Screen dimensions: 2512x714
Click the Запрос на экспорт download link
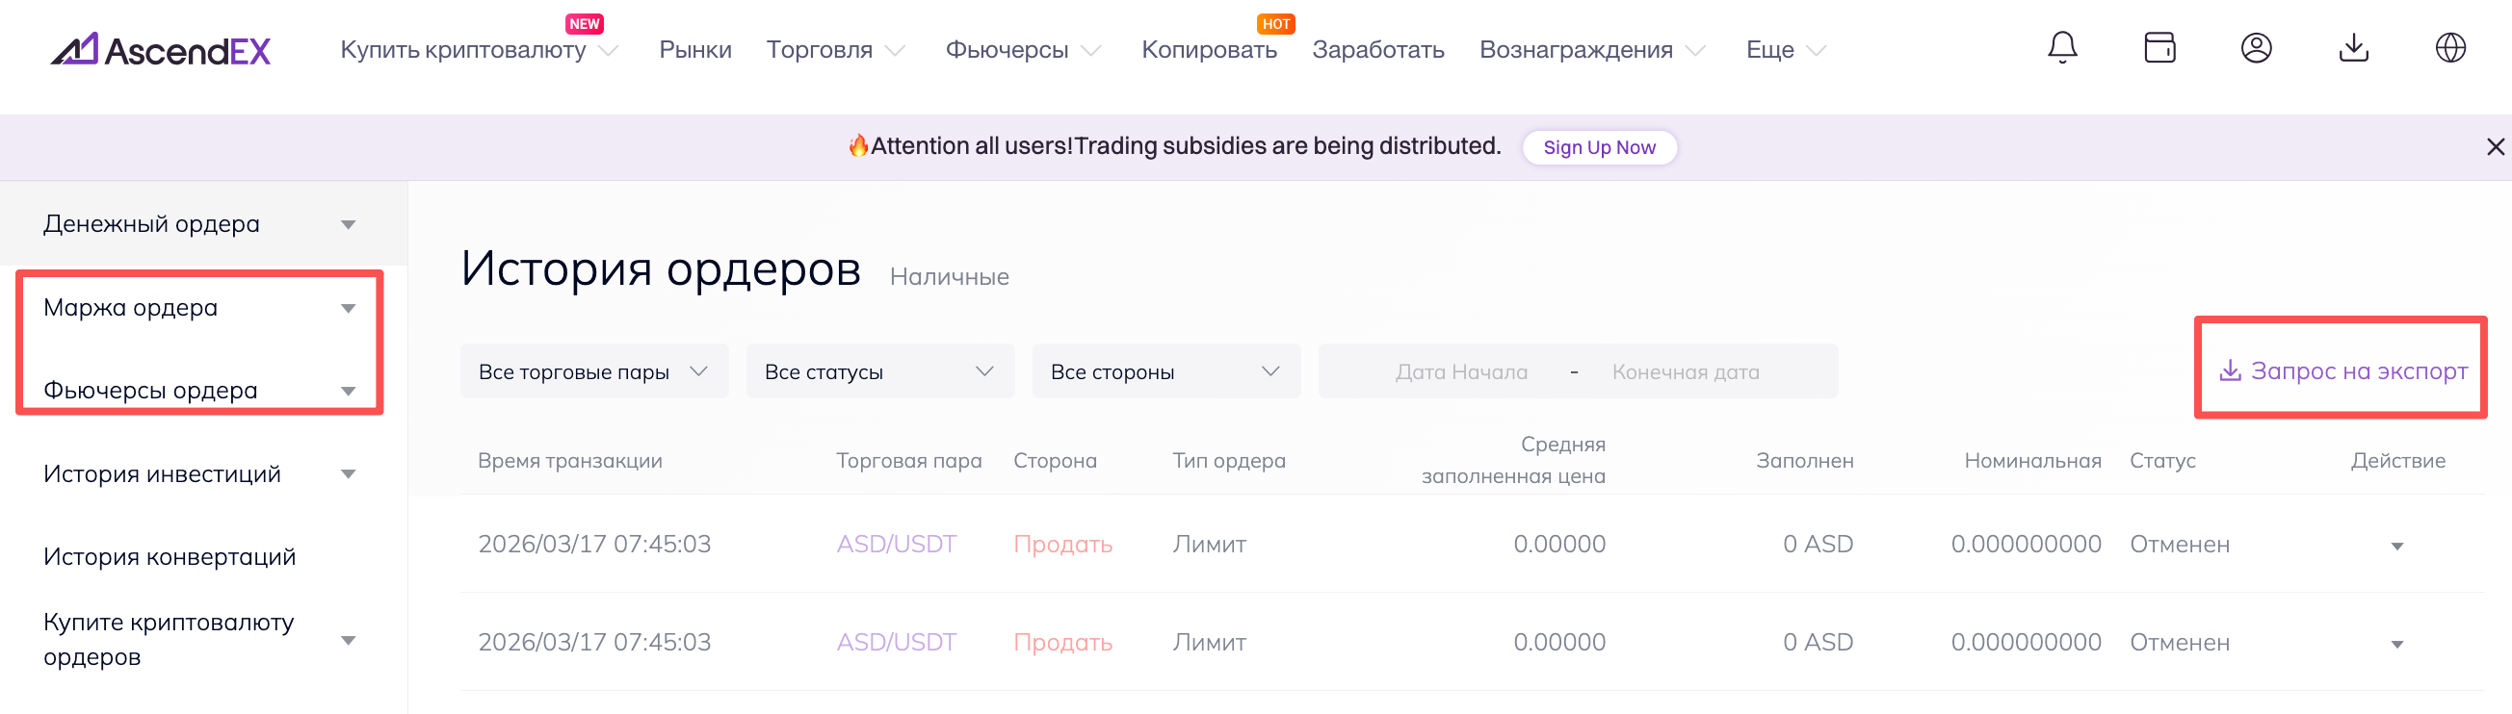tap(2343, 371)
